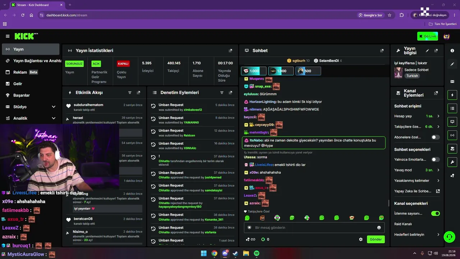Click the pencil icon in the right rail
The height and width of the screenshot is (259, 460).
point(452,64)
